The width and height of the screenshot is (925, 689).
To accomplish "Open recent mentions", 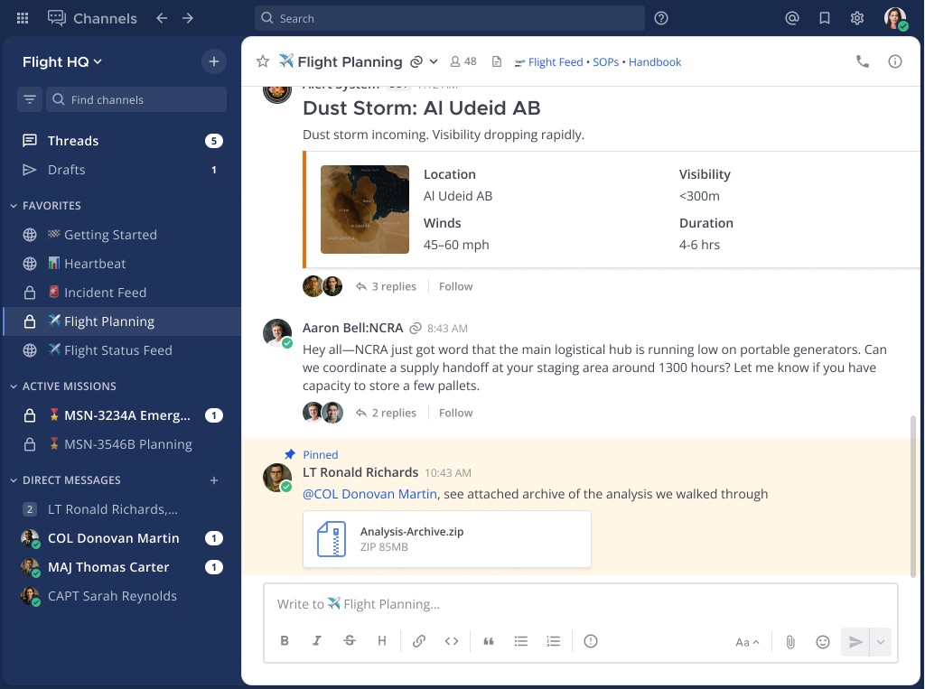I will 791,18.
